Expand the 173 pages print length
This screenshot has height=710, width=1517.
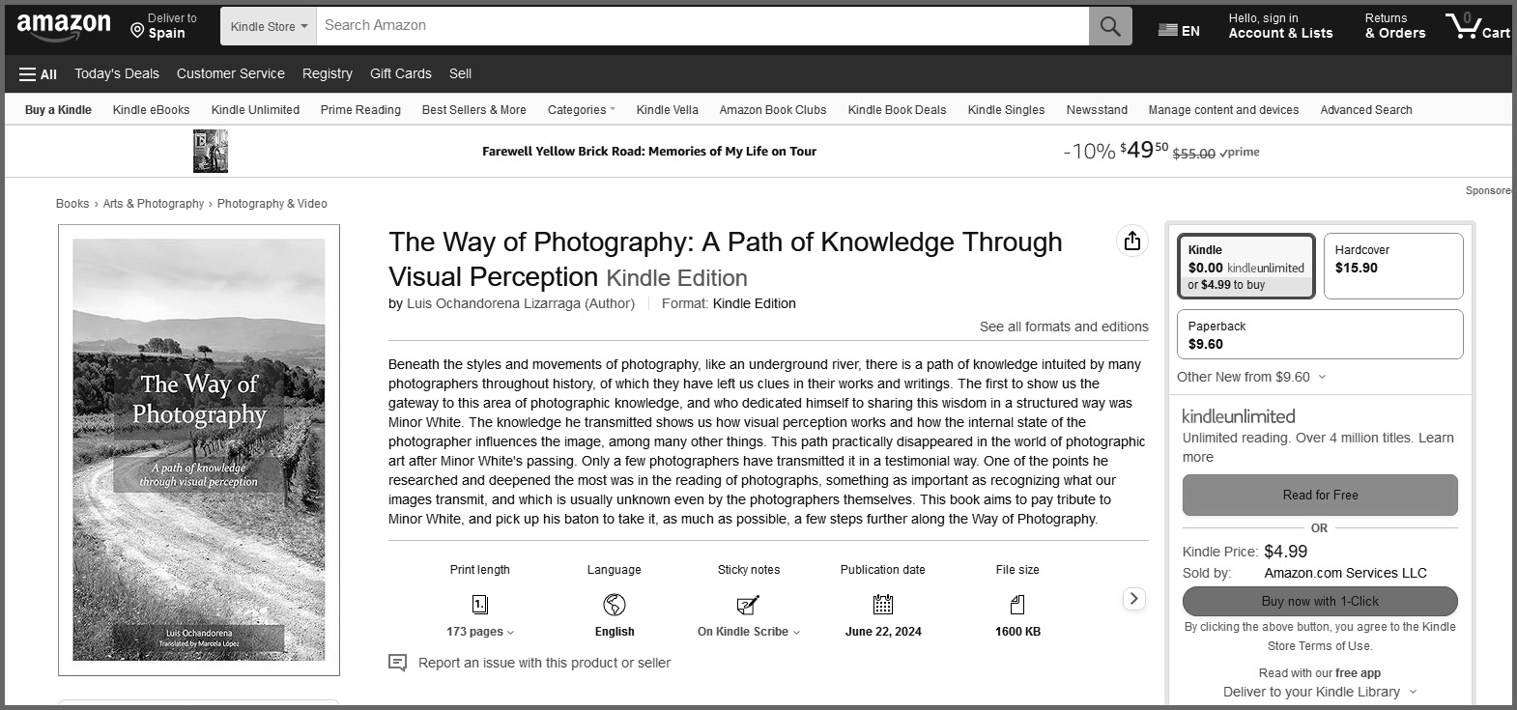click(480, 632)
